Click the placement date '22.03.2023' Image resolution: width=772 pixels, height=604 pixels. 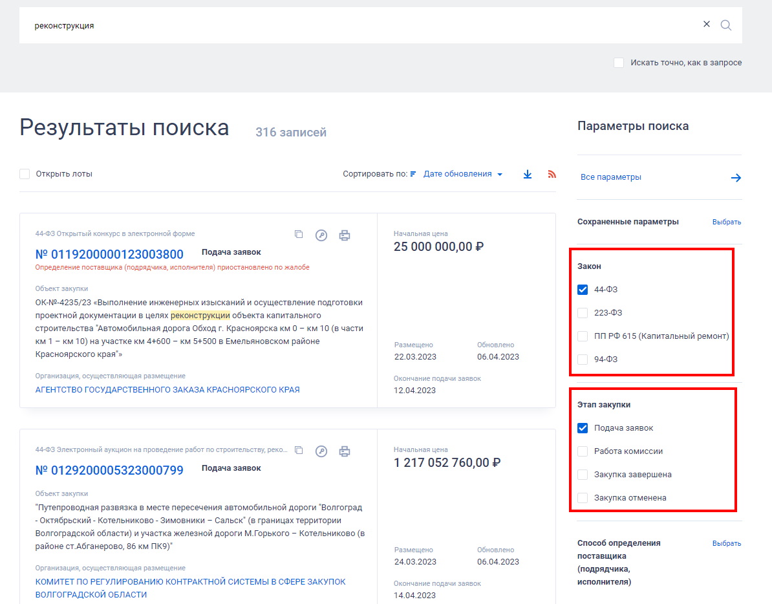click(x=415, y=357)
